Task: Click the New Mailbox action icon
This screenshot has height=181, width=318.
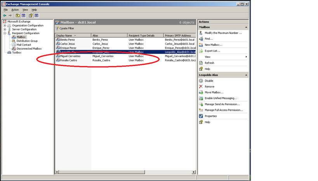Action: tap(201, 45)
